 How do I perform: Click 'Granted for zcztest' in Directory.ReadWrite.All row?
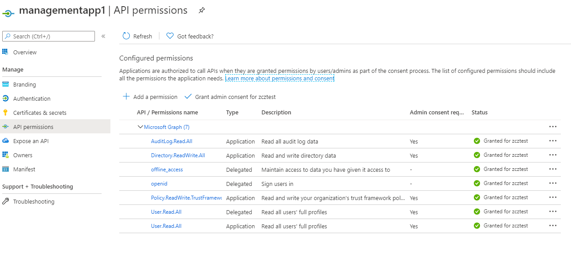click(x=506, y=155)
